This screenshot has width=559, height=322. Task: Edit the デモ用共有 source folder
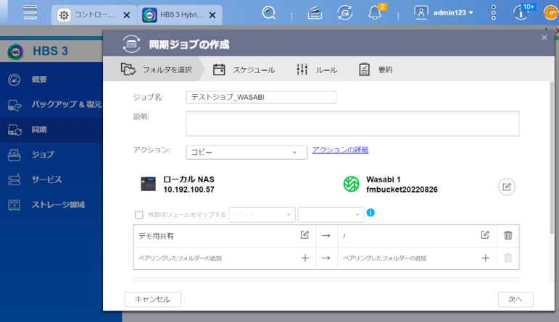305,235
